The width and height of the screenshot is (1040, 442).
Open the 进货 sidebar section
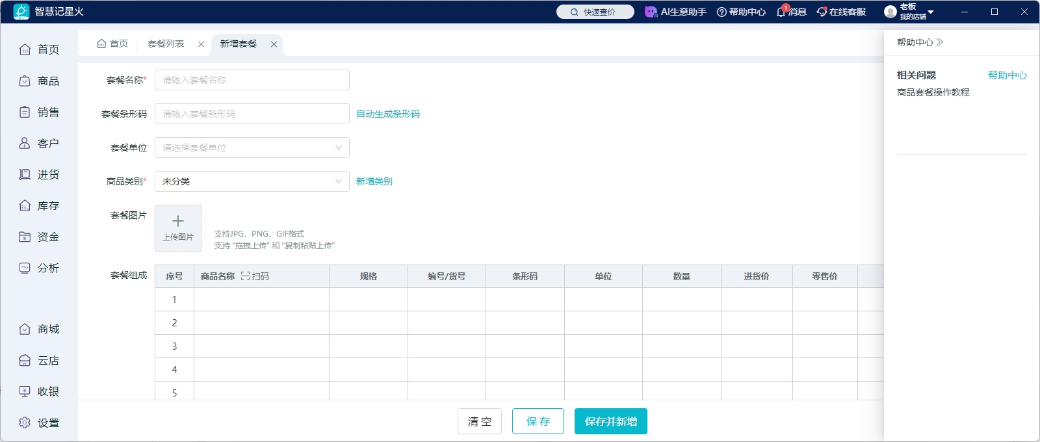(39, 174)
